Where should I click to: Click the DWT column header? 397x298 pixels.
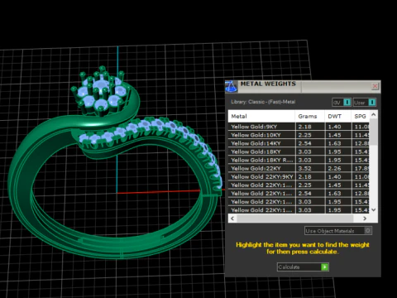pyautogui.click(x=337, y=116)
